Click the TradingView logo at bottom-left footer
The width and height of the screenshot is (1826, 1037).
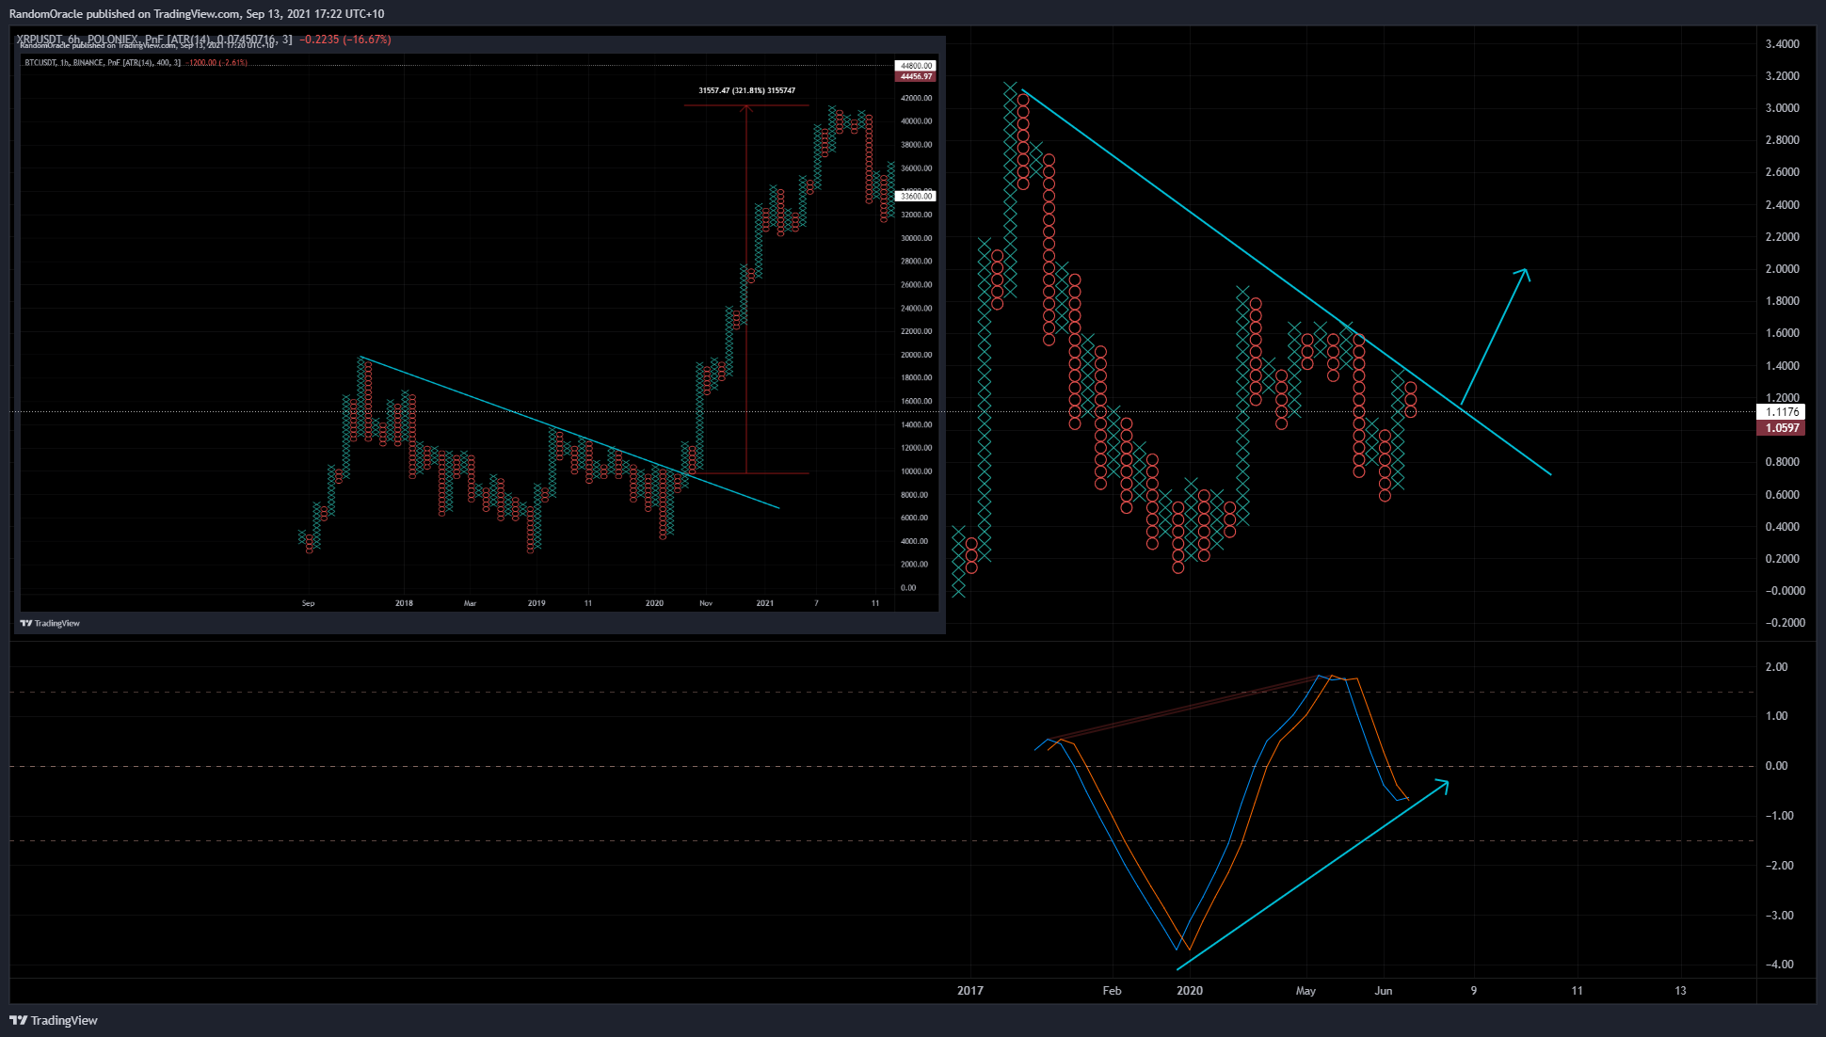pos(54,1020)
